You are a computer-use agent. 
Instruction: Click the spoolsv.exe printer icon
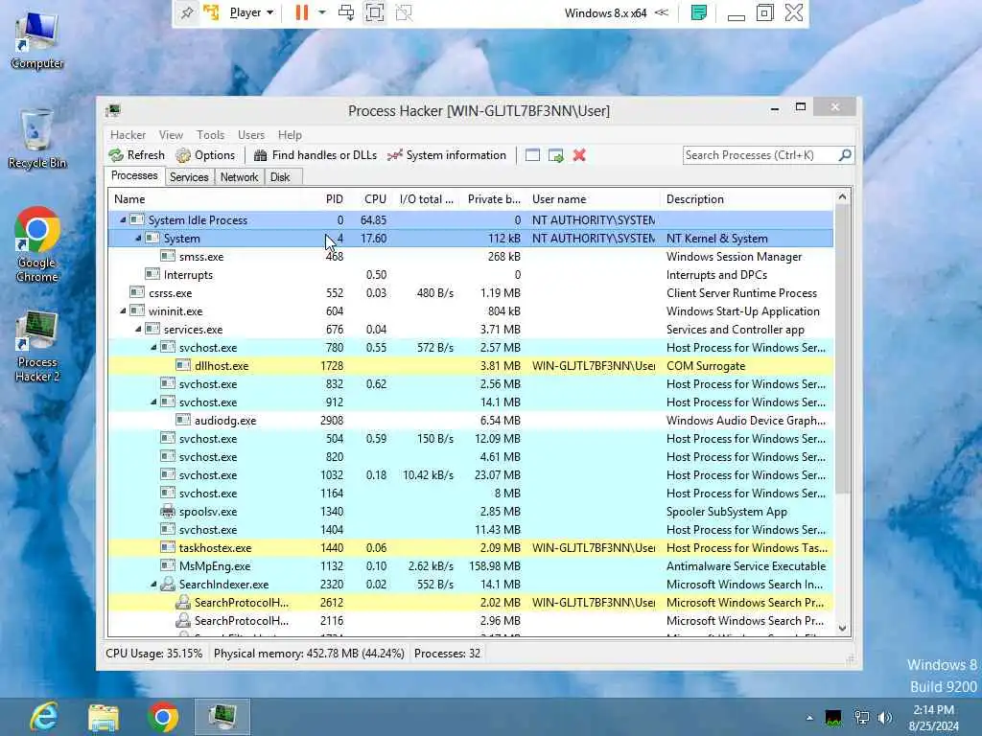click(x=167, y=512)
